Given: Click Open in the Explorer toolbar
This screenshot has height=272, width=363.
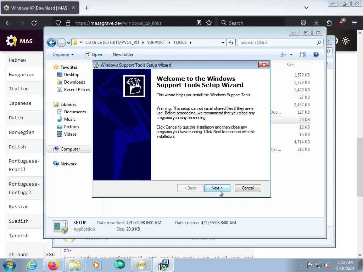Looking at the screenshot, I should click(x=94, y=55).
